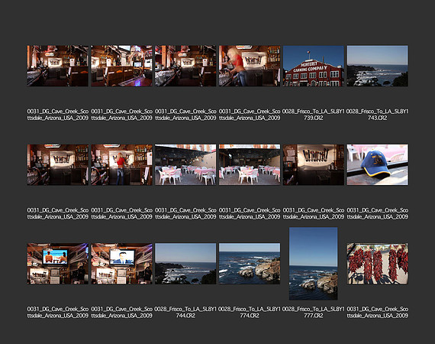Click the filename 0028_Frisco_To_LA_SL8Y1 743.CR2
The width and height of the screenshot is (435, 344).
377,115
